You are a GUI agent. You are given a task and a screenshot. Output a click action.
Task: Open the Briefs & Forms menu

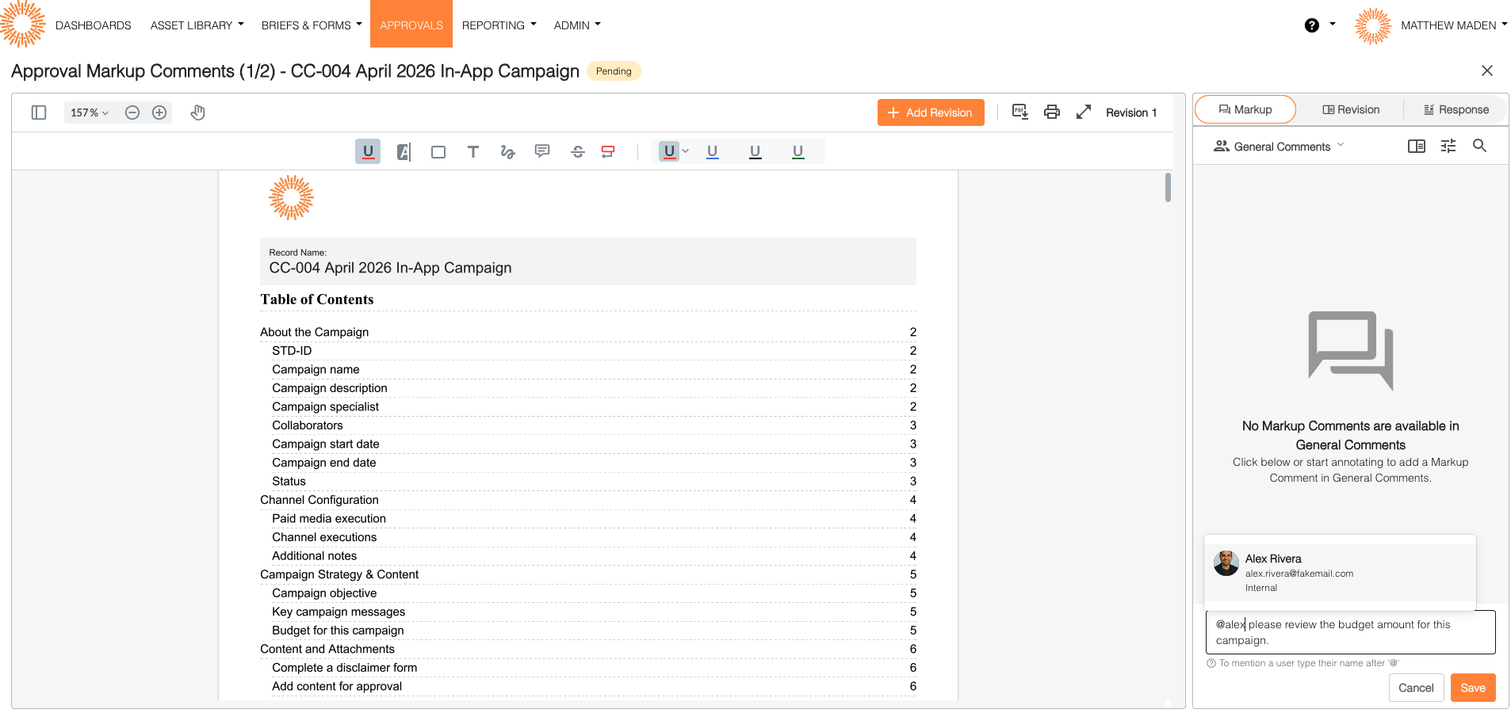coord(312,25)
